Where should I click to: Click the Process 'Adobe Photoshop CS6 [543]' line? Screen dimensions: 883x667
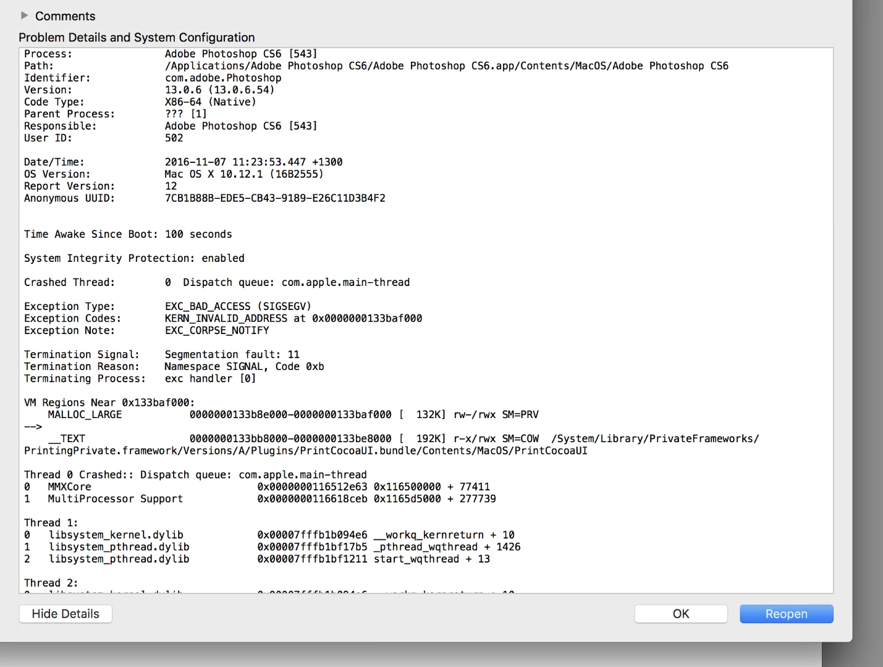pyautogui.click(x=171, y=54)
